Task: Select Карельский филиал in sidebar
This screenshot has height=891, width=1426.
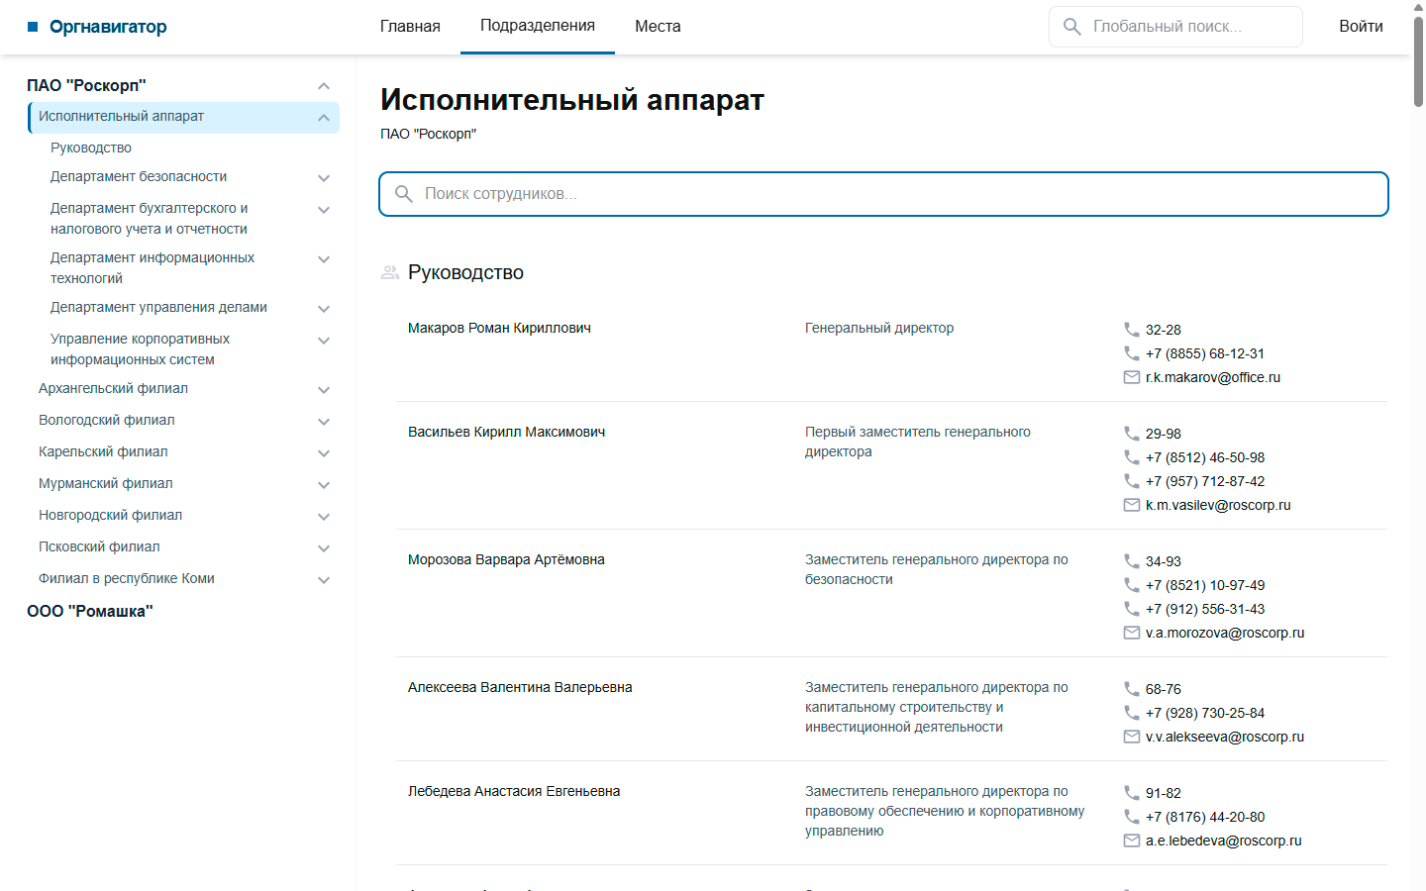Action: pyautogui.click(x=103, y=451)
